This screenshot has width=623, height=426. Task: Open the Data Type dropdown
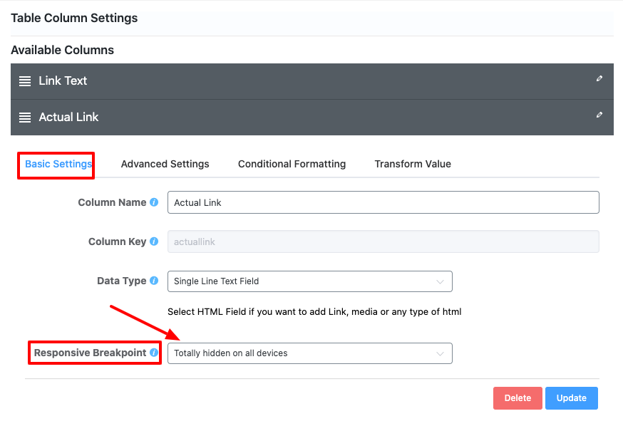point(309,281)
